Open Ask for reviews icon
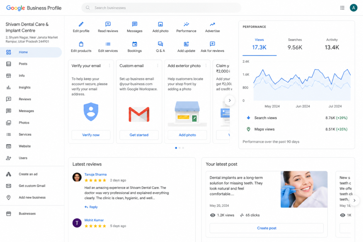363x242 pixels. pos(212,44)
